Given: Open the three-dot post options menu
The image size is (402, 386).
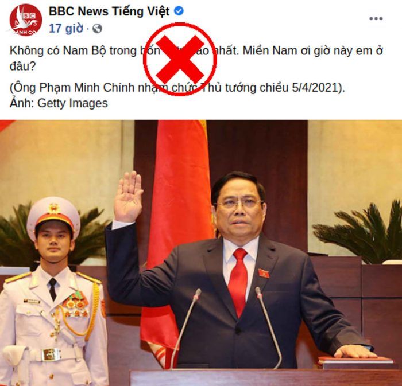Looking at the screenshot, I should point(376,18).
